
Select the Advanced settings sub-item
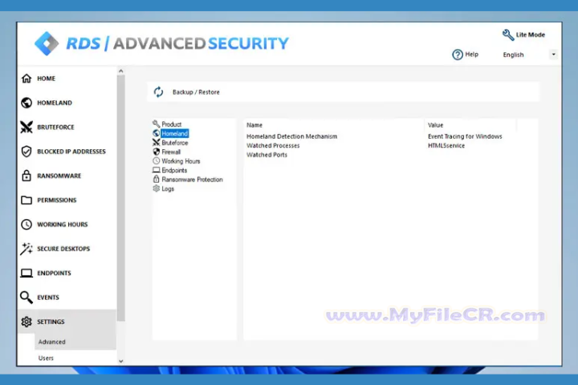coord(52,342)
